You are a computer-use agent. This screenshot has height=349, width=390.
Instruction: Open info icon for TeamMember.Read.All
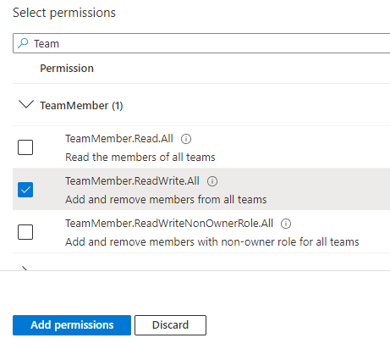pyautogui.click(x=186, y=139)
